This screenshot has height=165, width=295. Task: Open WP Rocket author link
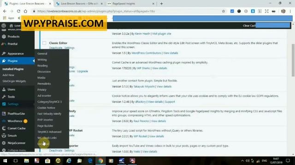click(x=140, y=136)
